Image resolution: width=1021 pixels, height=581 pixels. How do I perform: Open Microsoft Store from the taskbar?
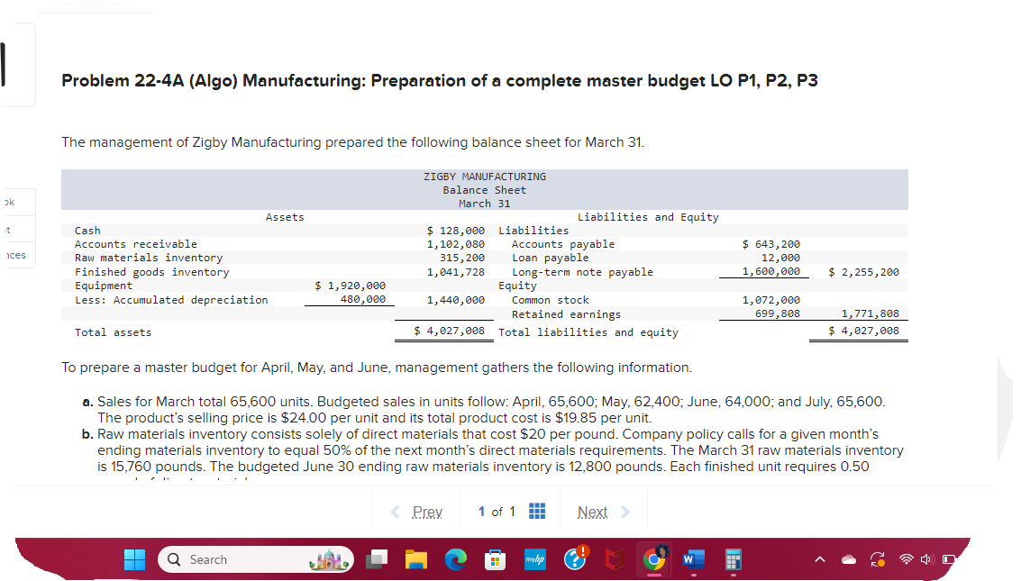tap(496, 559)
